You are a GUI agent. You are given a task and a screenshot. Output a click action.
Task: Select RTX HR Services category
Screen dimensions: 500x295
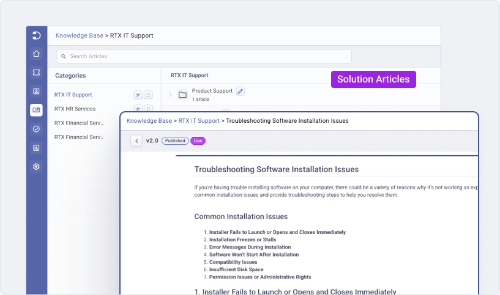coord(75,109)
